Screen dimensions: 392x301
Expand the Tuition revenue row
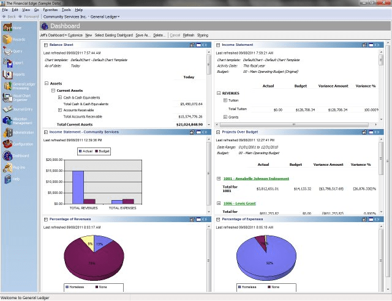[225, 100]
